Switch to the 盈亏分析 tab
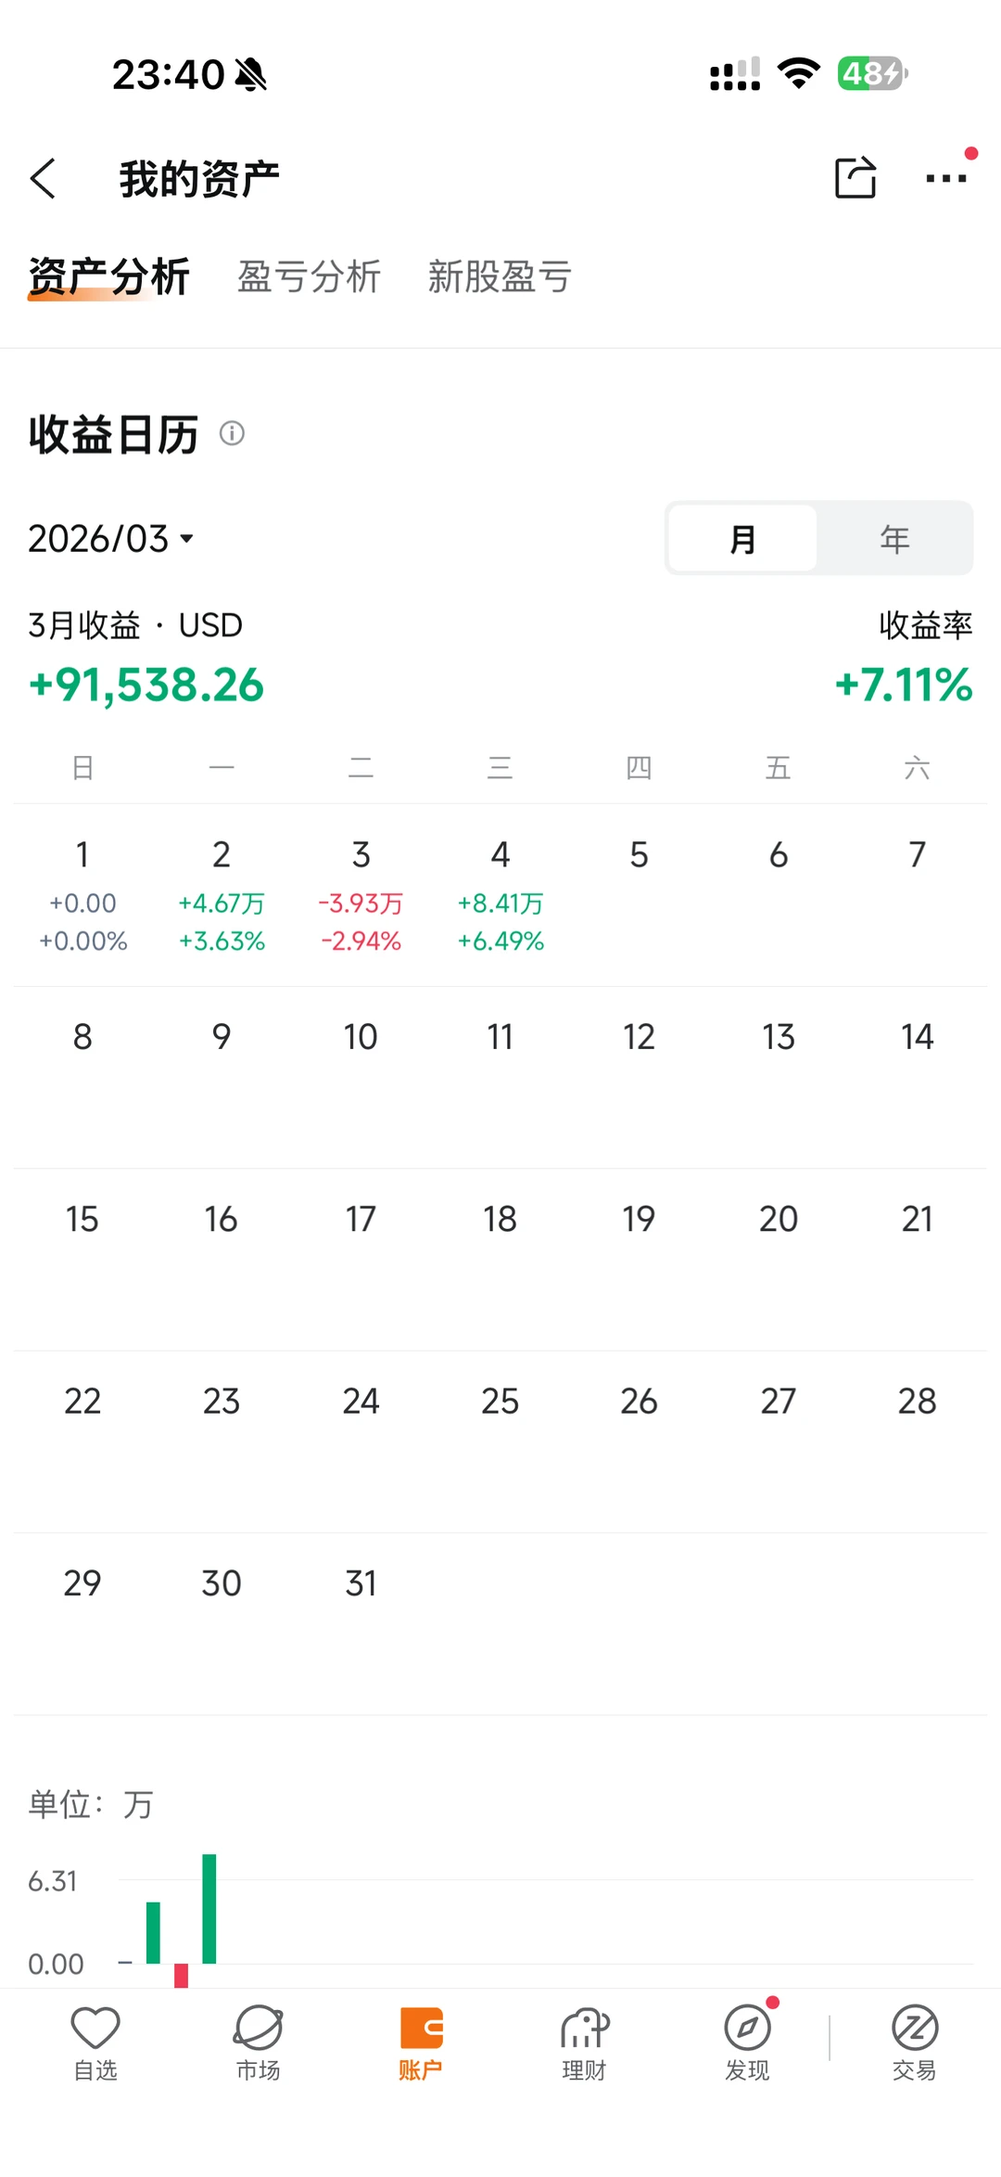The image size is (1001, 2177). (x=309, y=276)
